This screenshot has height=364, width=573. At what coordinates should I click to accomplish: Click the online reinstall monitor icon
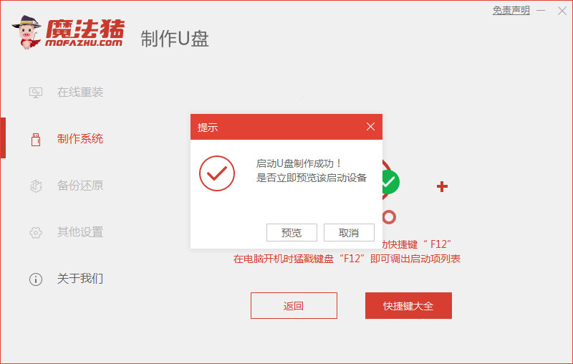click(35, 92)
